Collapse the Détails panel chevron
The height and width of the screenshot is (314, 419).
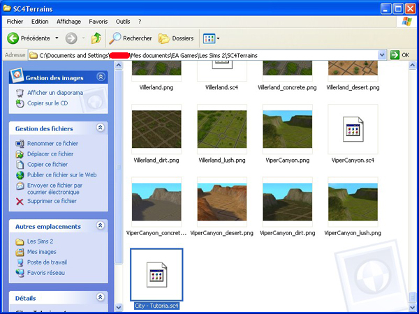[x=100, y=297]
